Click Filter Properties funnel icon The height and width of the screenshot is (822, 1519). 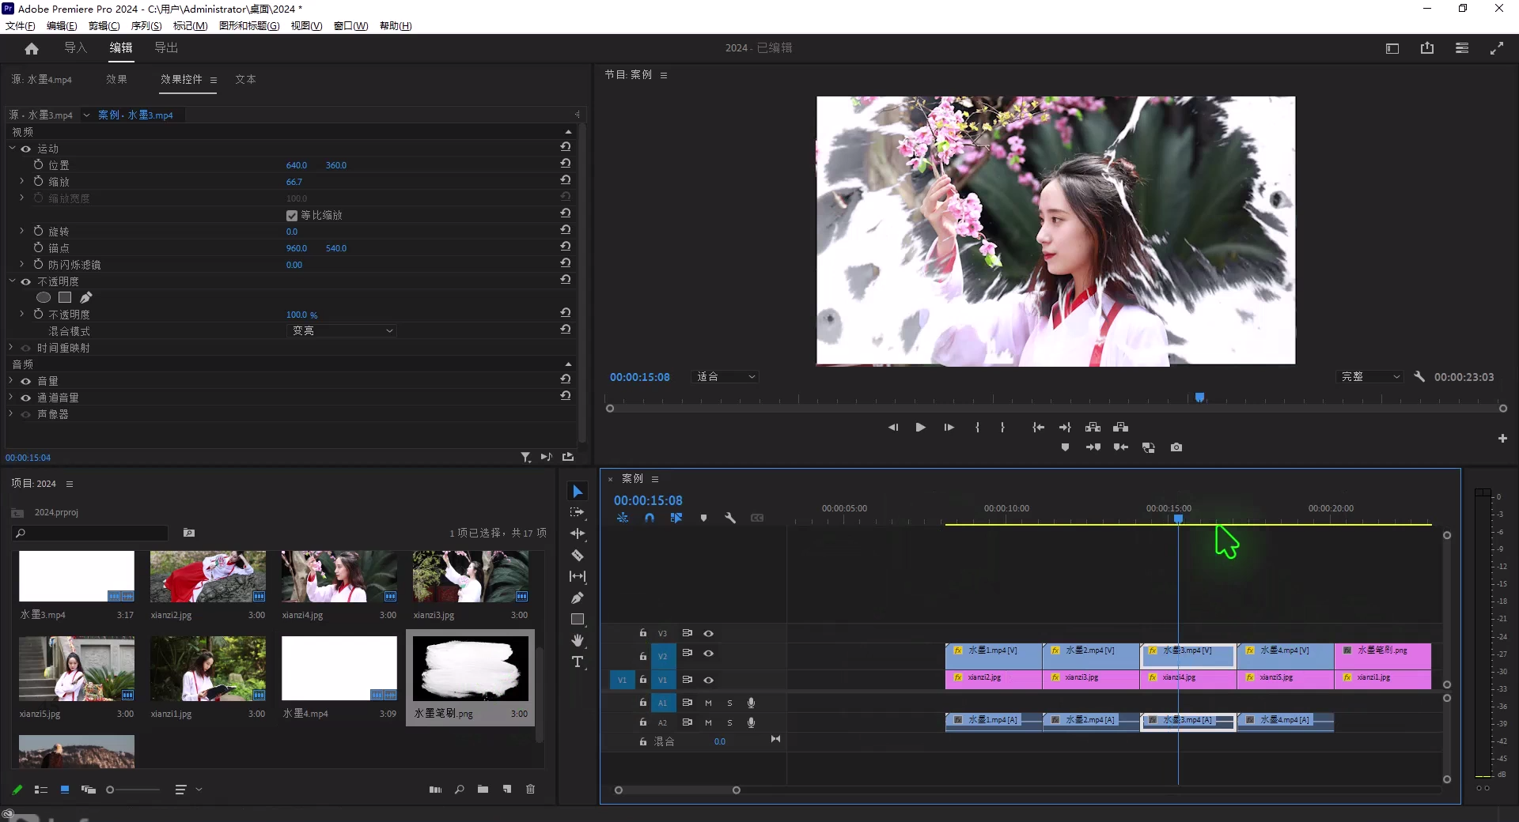[525, 458]
